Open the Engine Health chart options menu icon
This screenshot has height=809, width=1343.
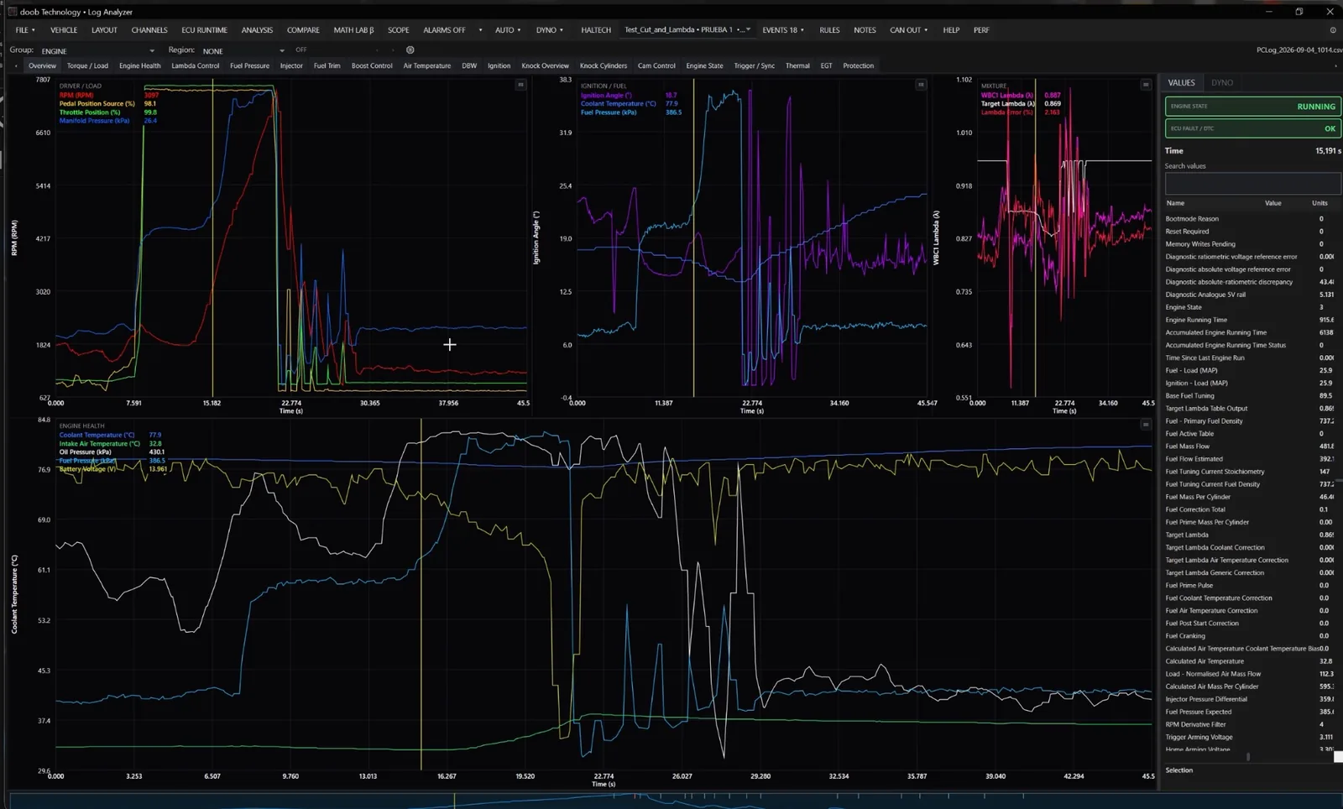1146,425
